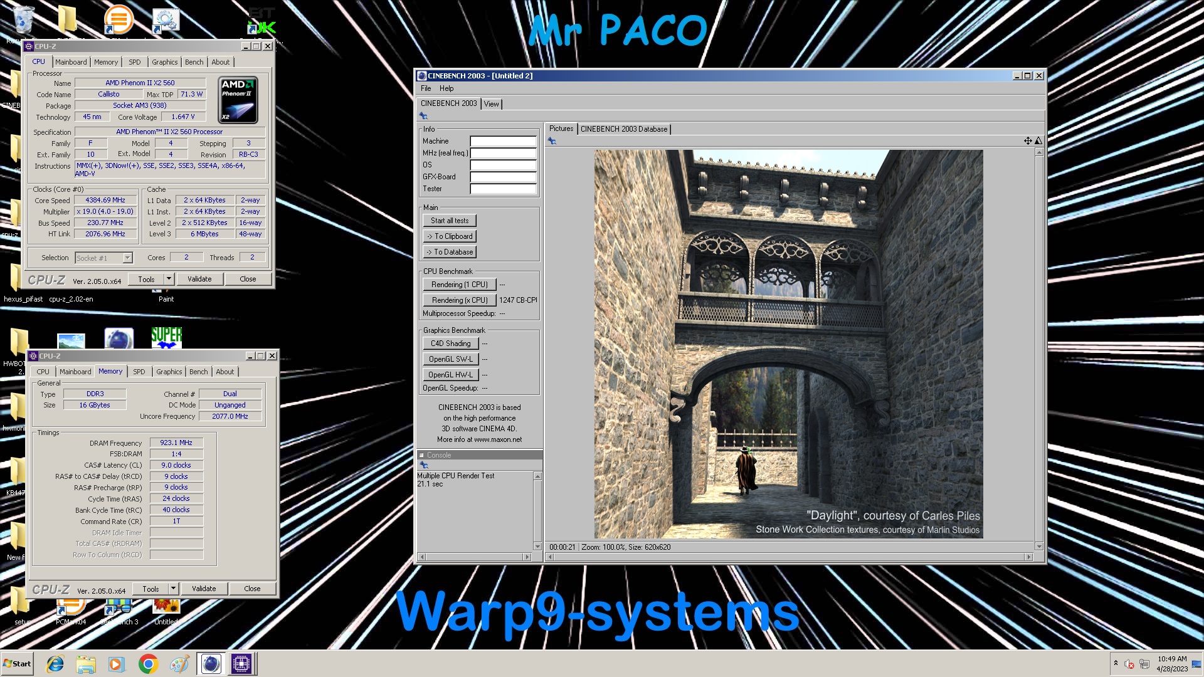Screen dimensions: 1204x677
Task: Open Paint from the taskbar
Action: pyautogui.click(x=179, y=664)
